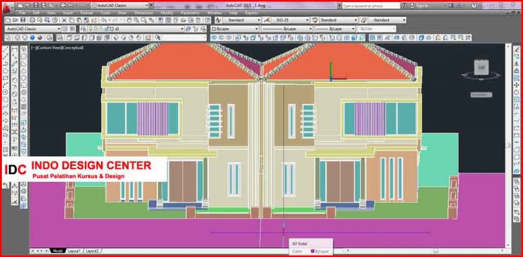The height and width of the screenshot is (257, 523).
Task: Toggle the layer on/off light bulb
Action: pos(90,29)
